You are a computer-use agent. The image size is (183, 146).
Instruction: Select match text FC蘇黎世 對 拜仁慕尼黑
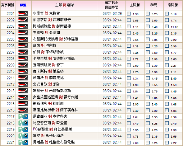pyautogui.click(x=53, y=130)
